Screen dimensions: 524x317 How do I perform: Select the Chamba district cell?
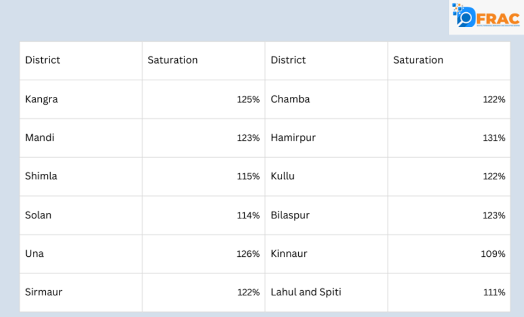(x=290, y=99)
